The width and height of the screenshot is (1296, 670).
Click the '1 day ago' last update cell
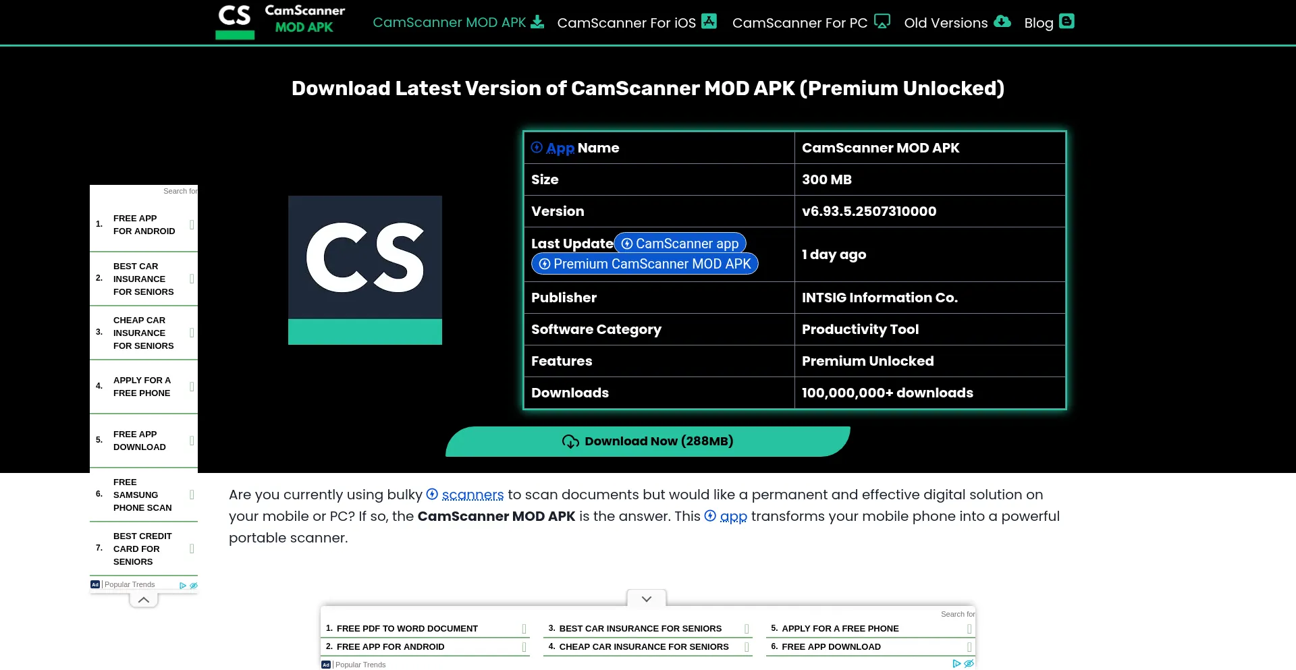tap(930, 254)
